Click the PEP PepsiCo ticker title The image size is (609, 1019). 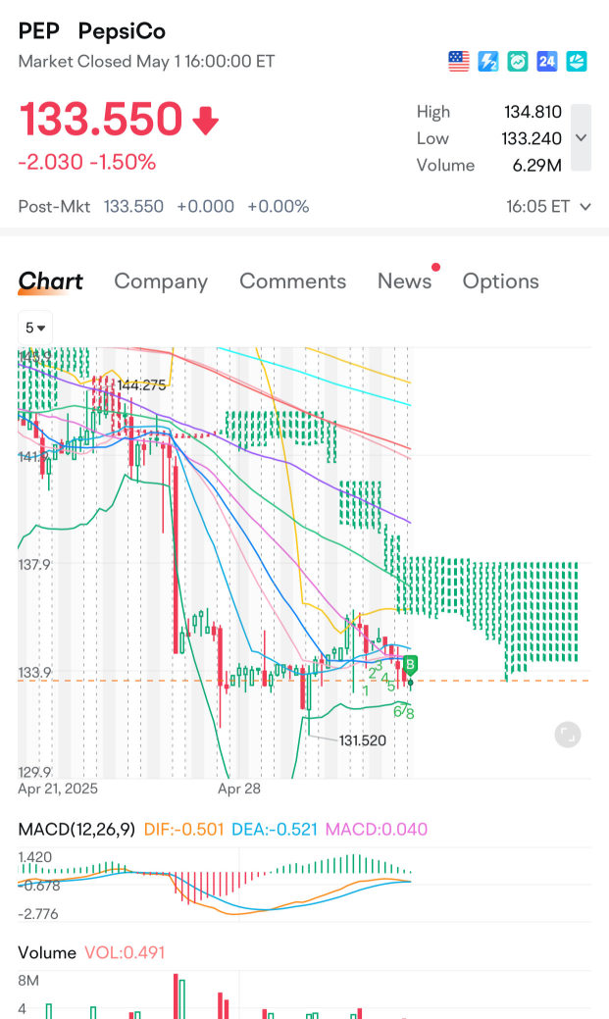click(x=92, y=31)
